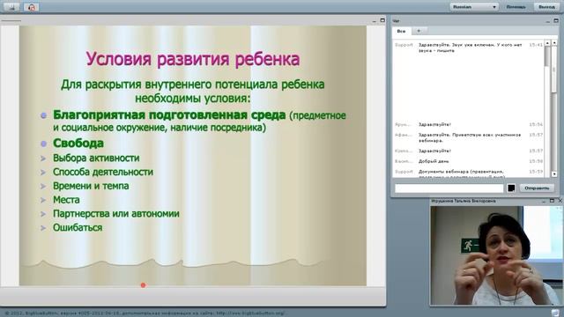564x317 pixels.
Task: Click the presenter webcam video
Action: click(497, 255)
